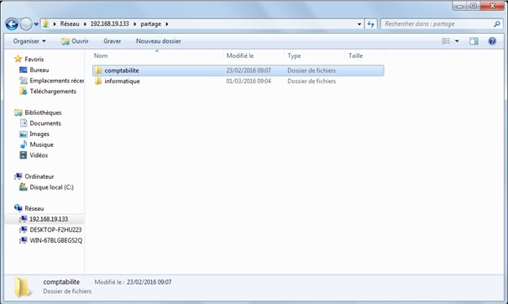Click Graver in the toolbar
Viewport: 508px width, 304px height.
click(x=113, y=41)
